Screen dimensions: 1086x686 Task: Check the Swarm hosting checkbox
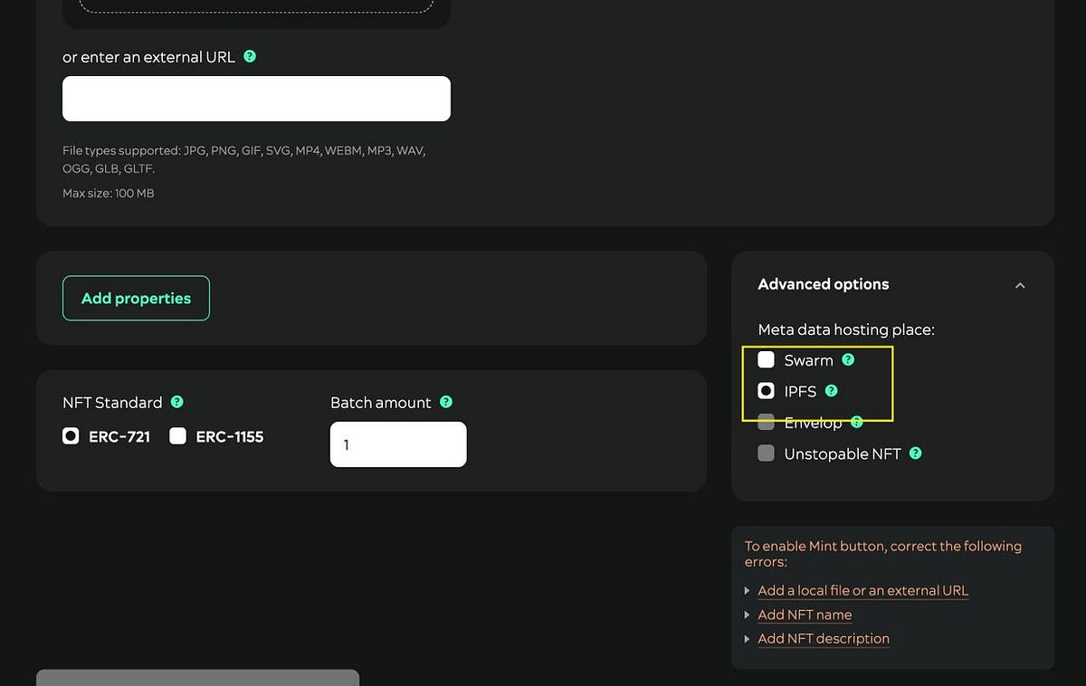point(766,359)
